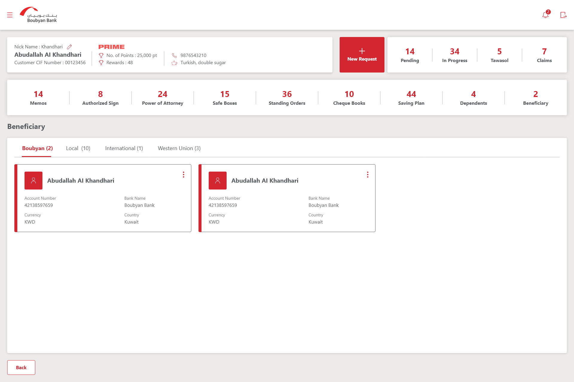Click the phone icon beside number

174,56
